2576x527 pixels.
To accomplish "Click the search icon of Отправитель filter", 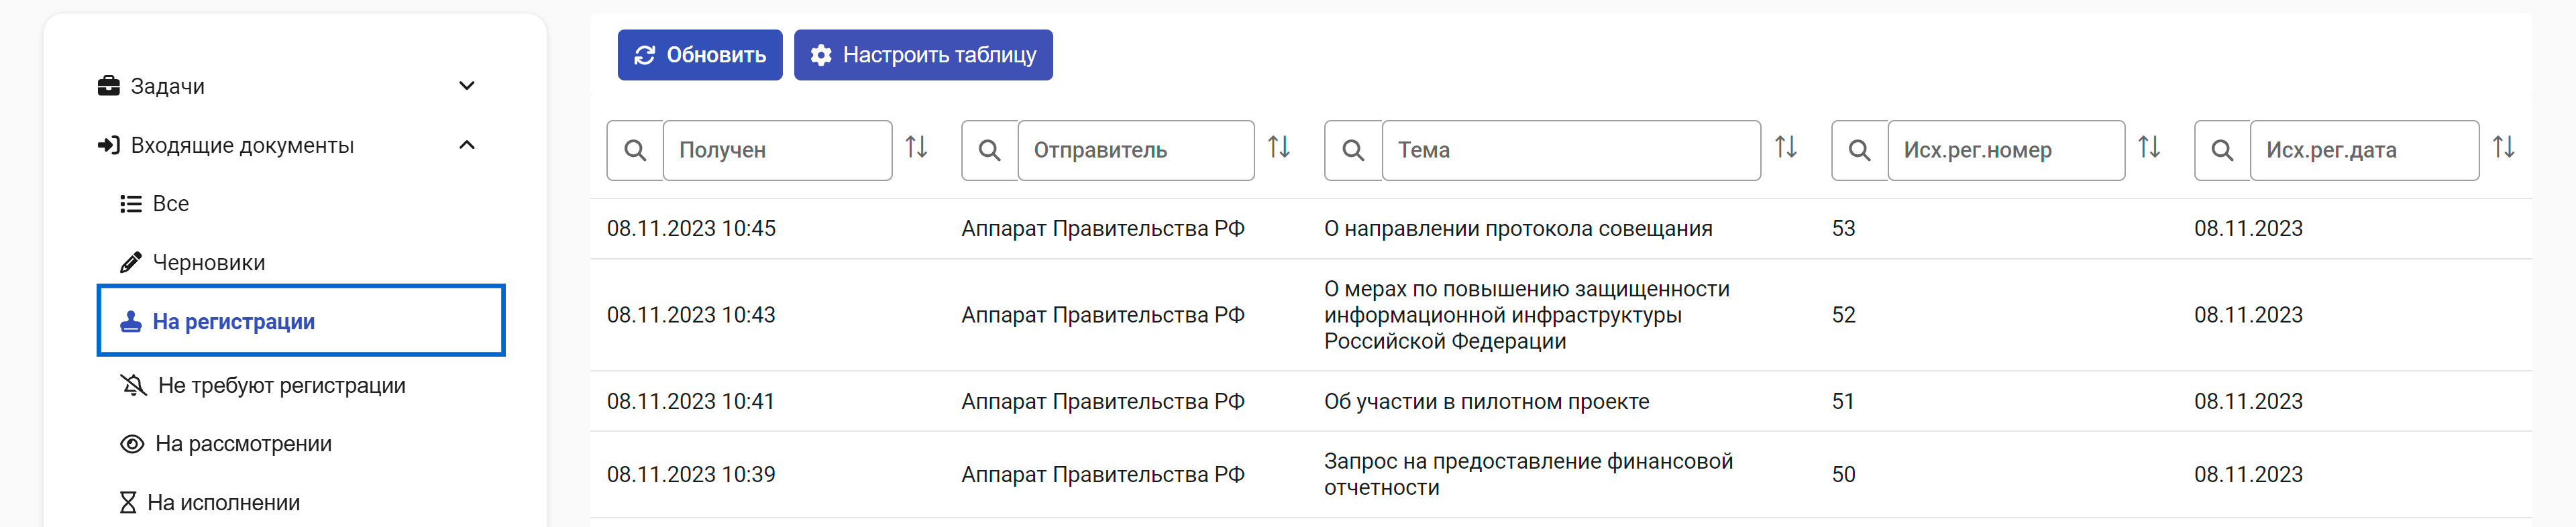I will (990, 150).
